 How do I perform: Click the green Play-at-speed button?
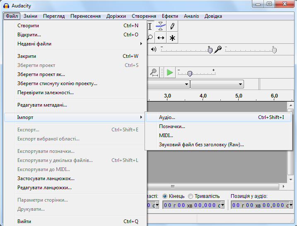[x=170, y=73]
